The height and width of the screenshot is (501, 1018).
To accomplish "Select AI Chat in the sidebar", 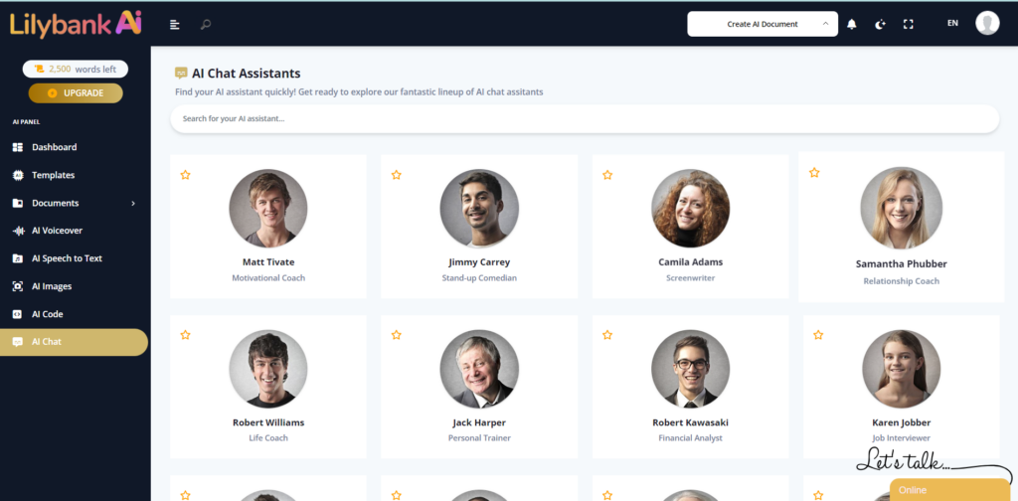I will point(74,342).
